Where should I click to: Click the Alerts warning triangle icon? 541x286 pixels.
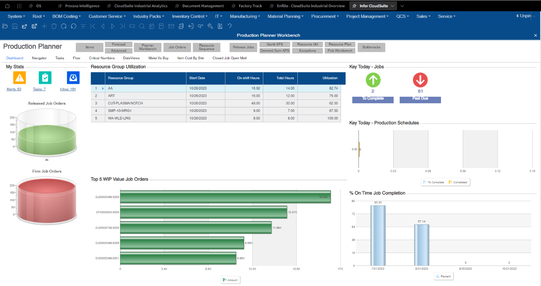click(x=19, y=77)
